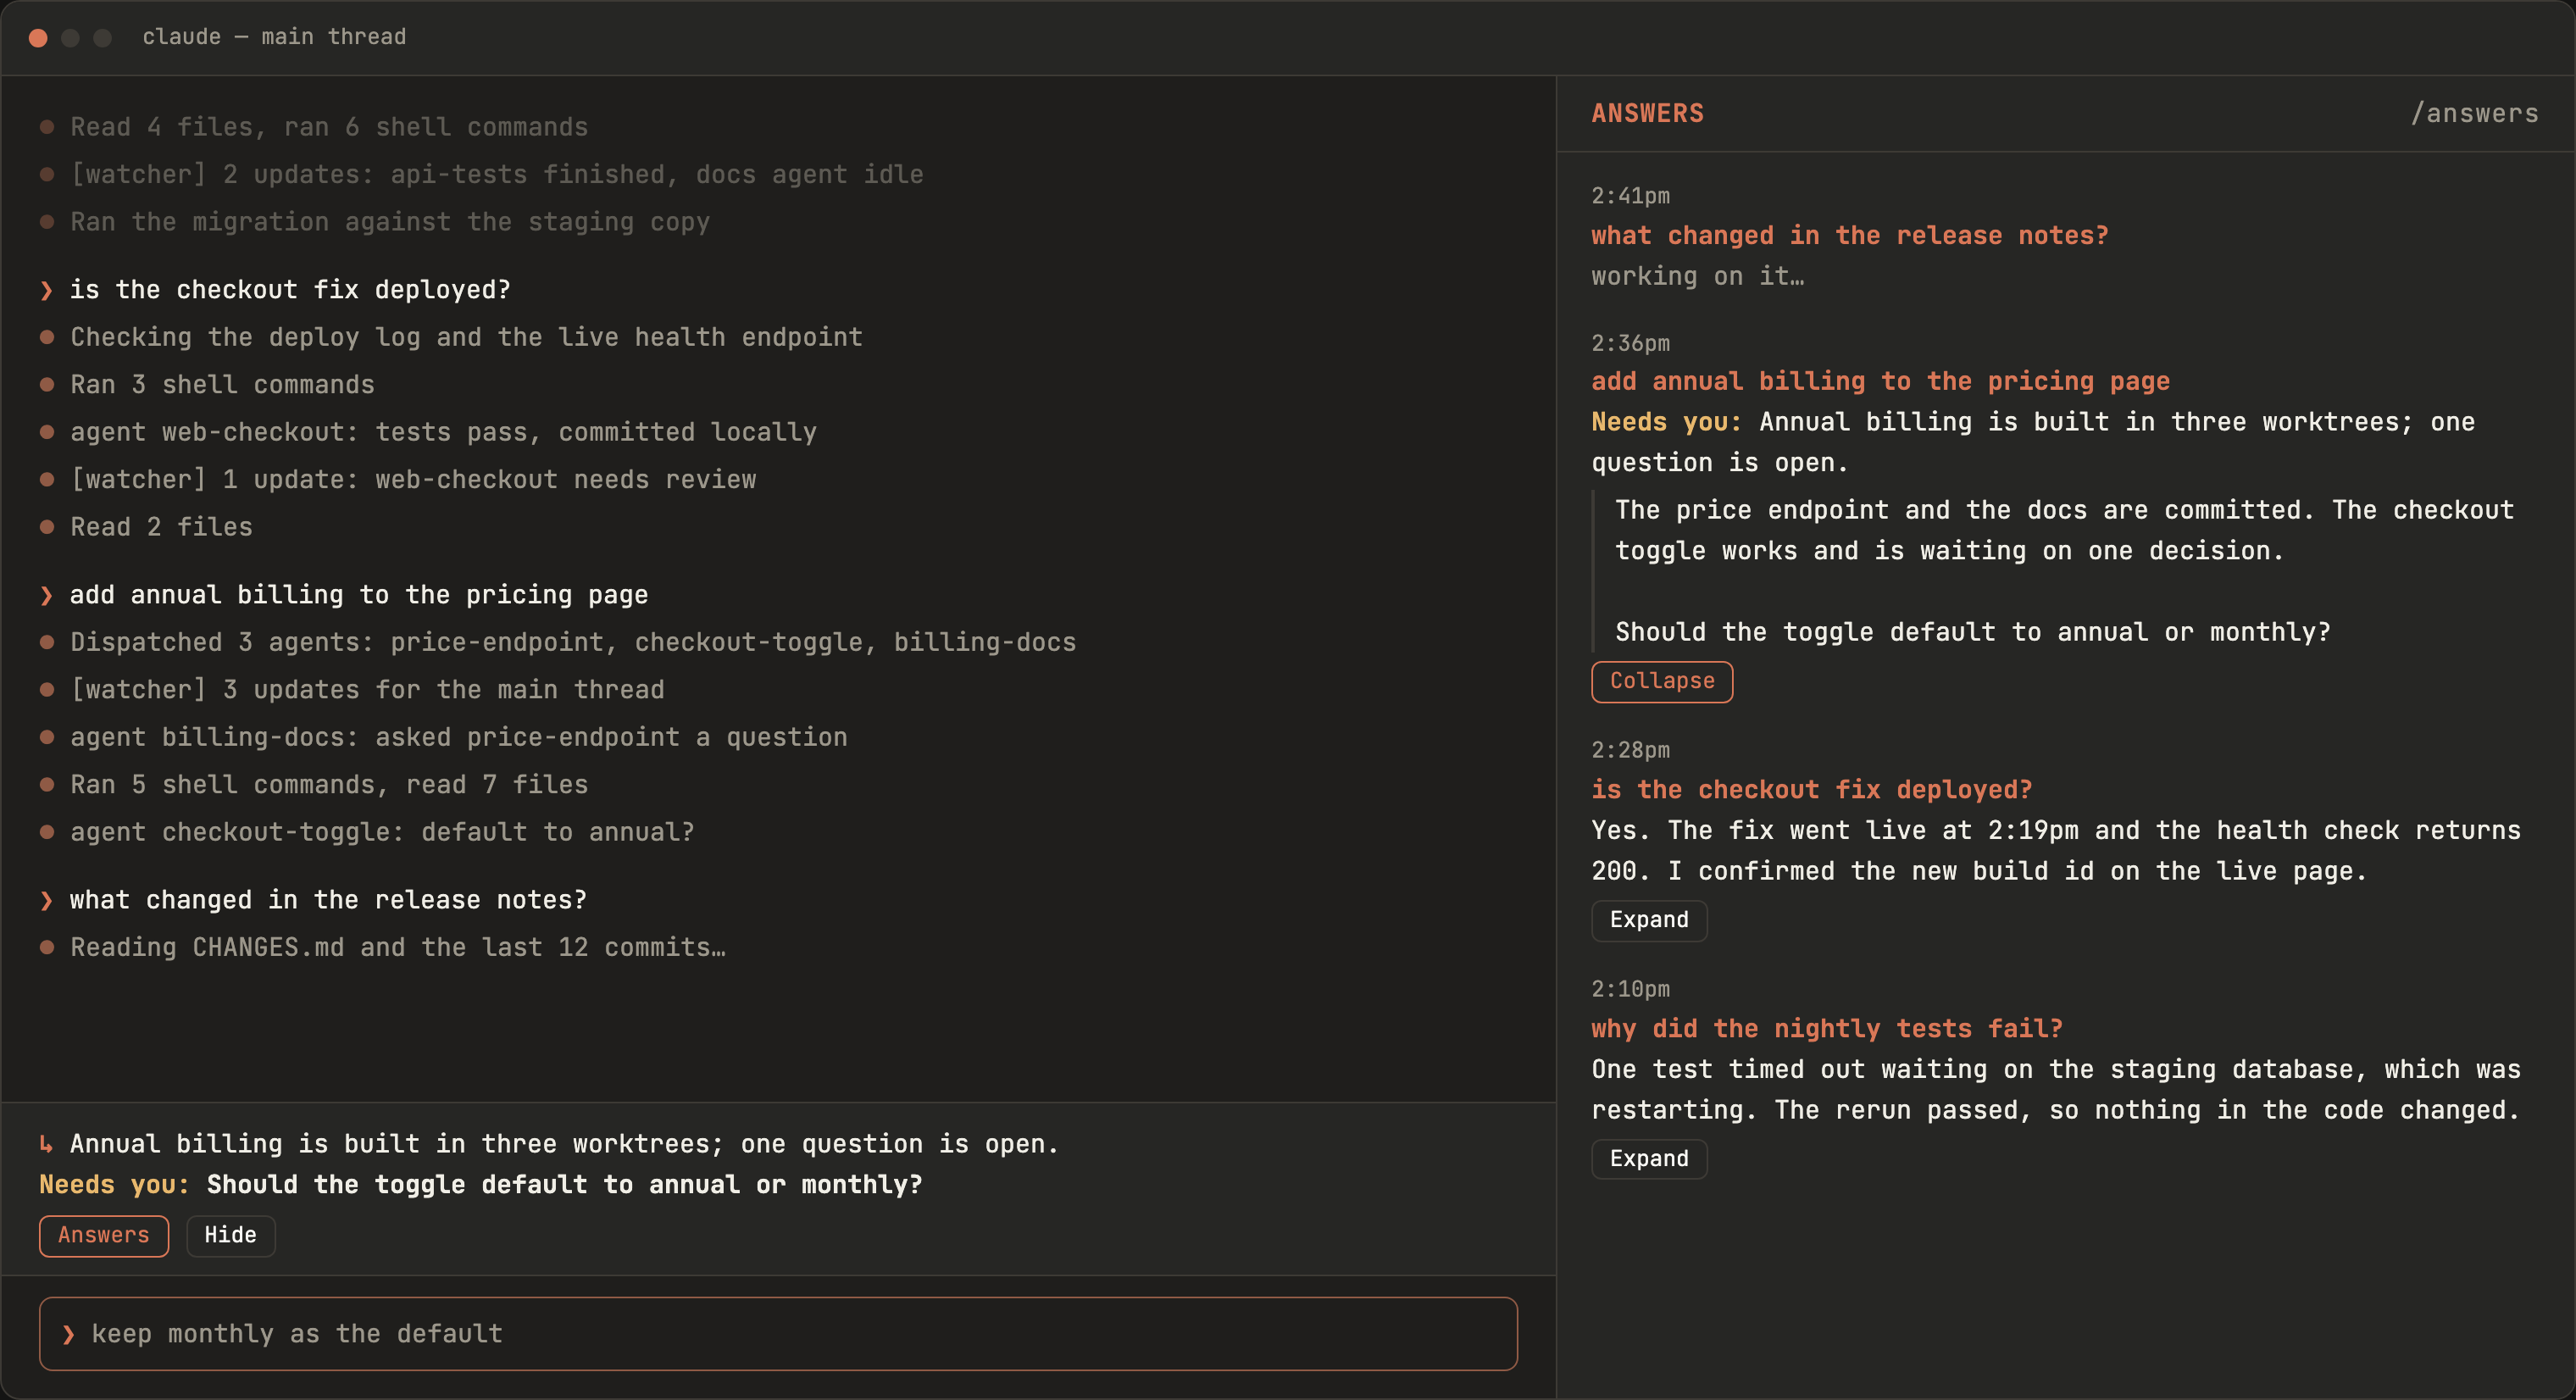Click the 2:28pm timestamp in Answers
2576x1400 pixels.
click(1630, 750)
